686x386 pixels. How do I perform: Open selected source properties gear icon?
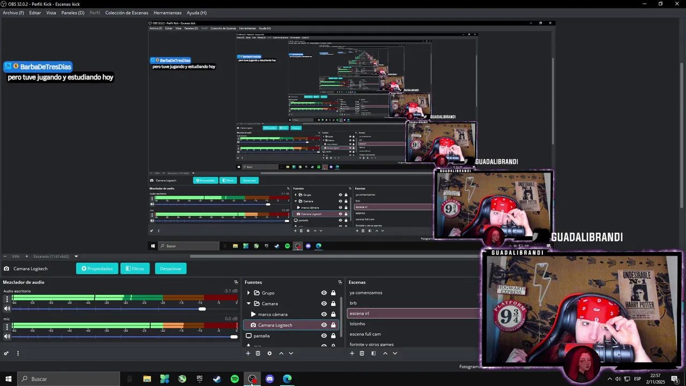point(270,353)
